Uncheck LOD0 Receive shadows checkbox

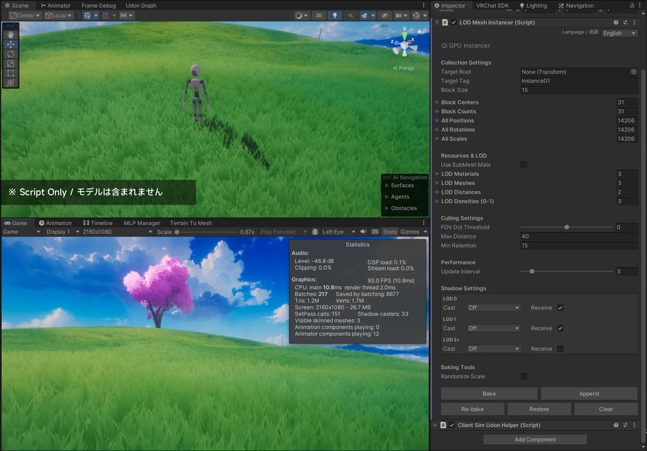pos(560,308)
